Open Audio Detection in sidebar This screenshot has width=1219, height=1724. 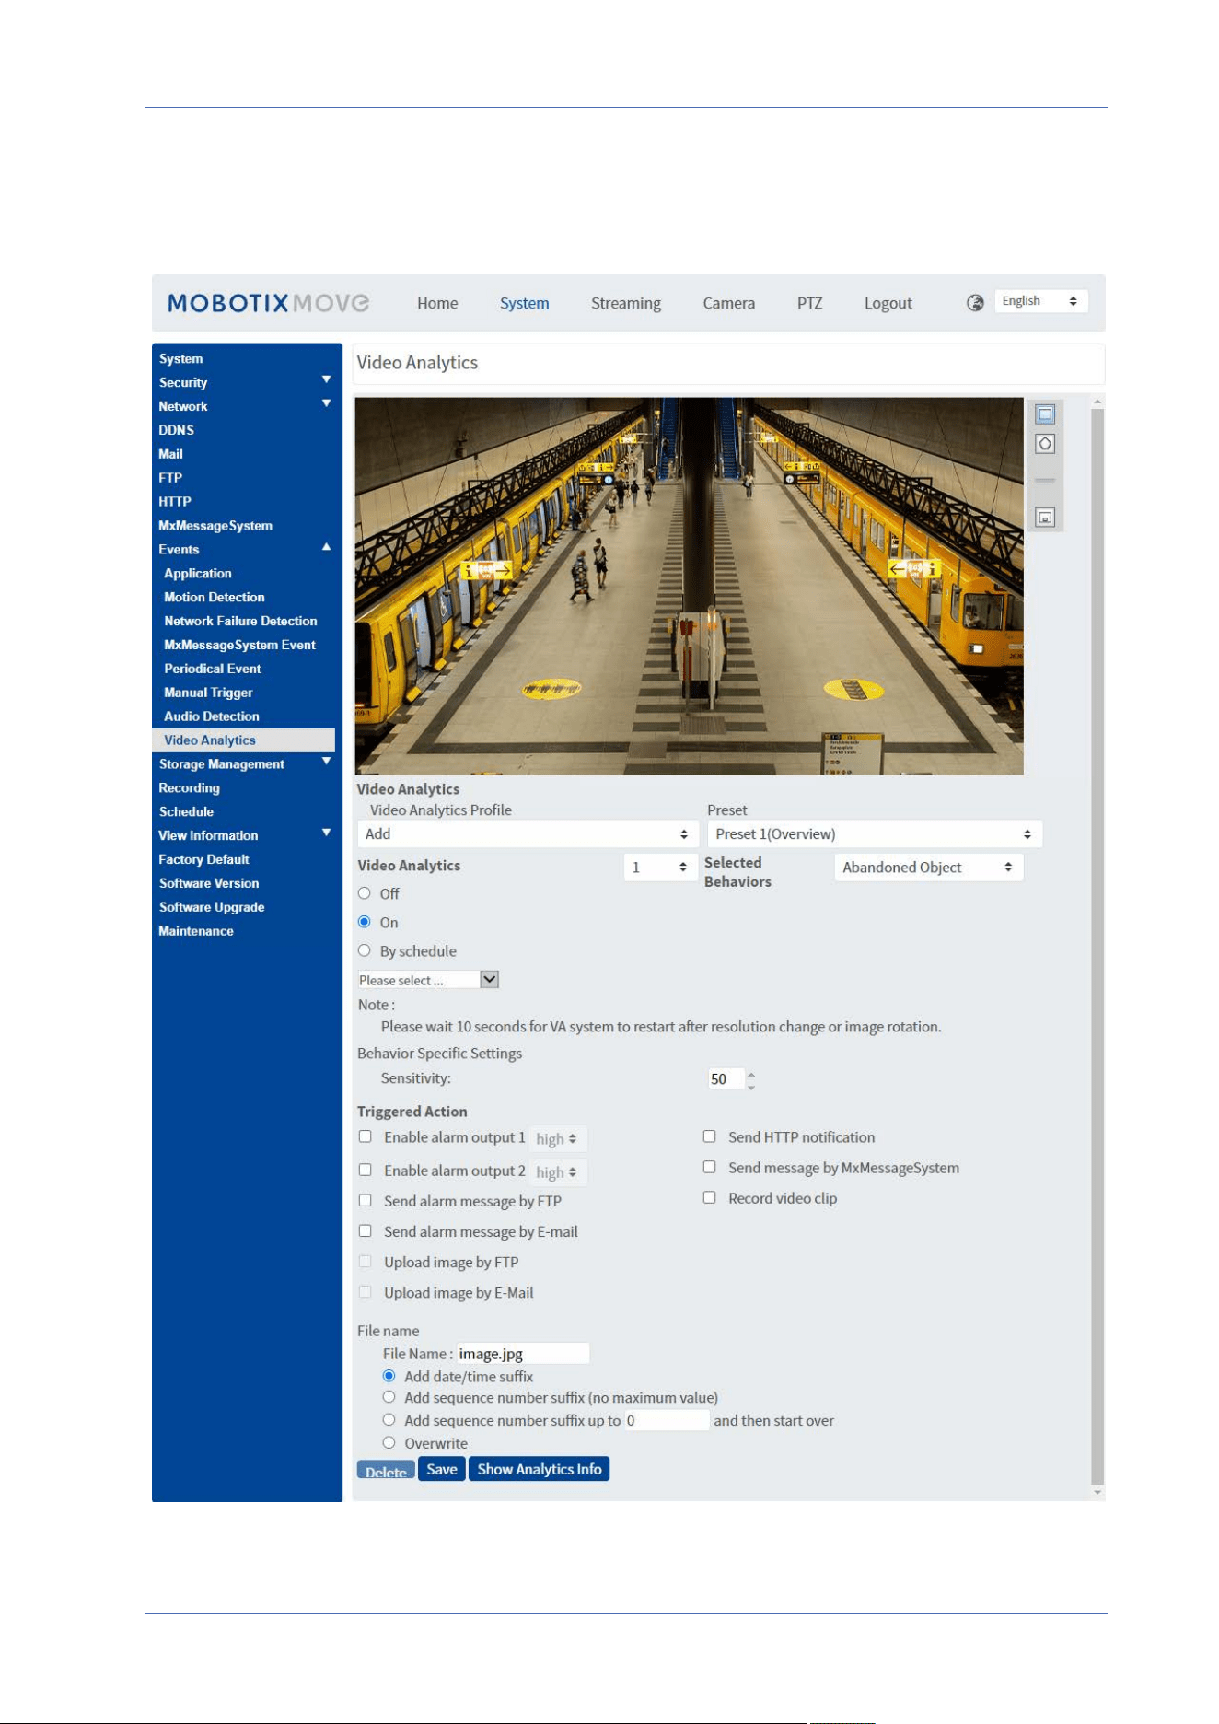pos(212,716)
